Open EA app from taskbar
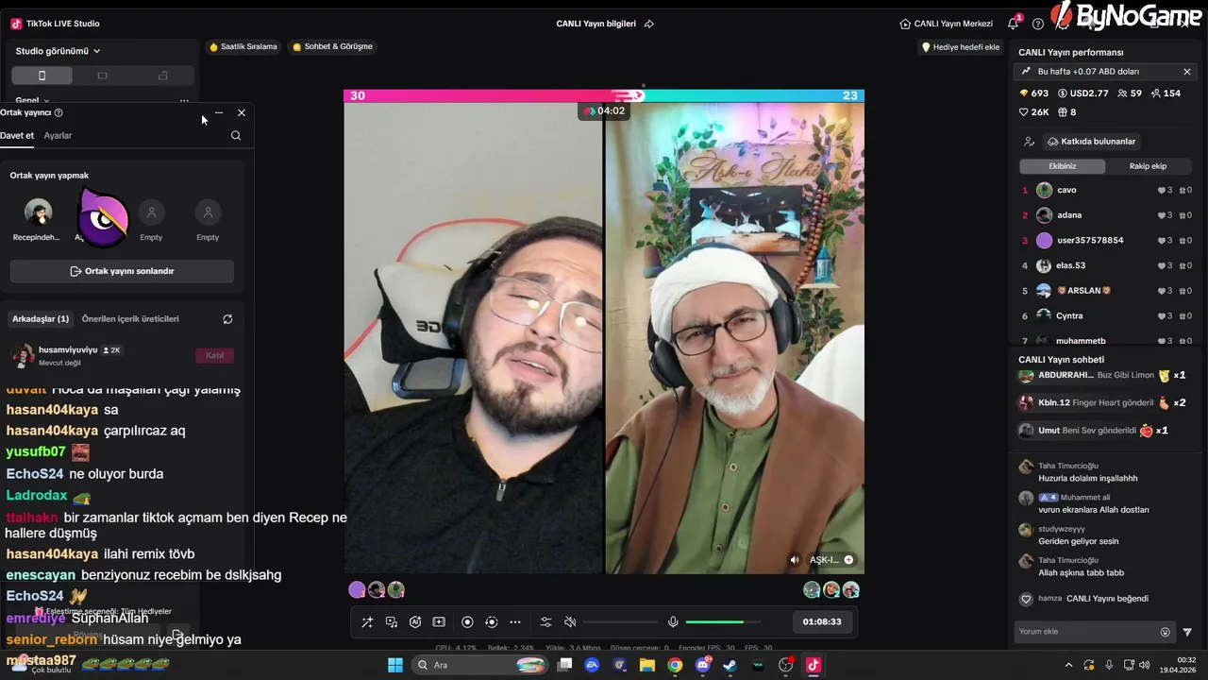 point(593,665)
